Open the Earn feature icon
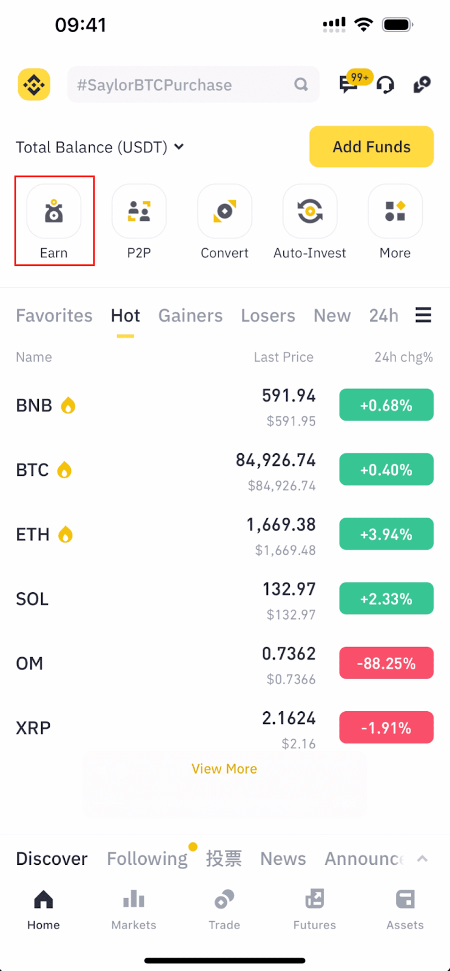The height and width of the screenshot is (971, 450). [x=54, y=212]
